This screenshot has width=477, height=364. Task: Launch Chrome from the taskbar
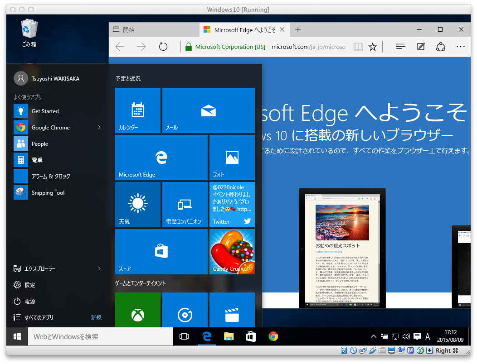point(273,336)
